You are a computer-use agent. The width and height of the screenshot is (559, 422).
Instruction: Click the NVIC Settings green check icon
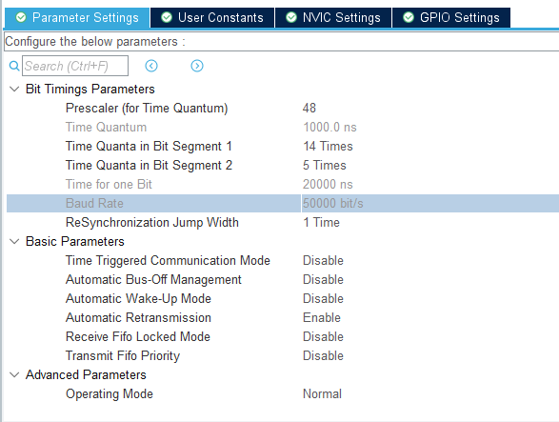[291, 17]
